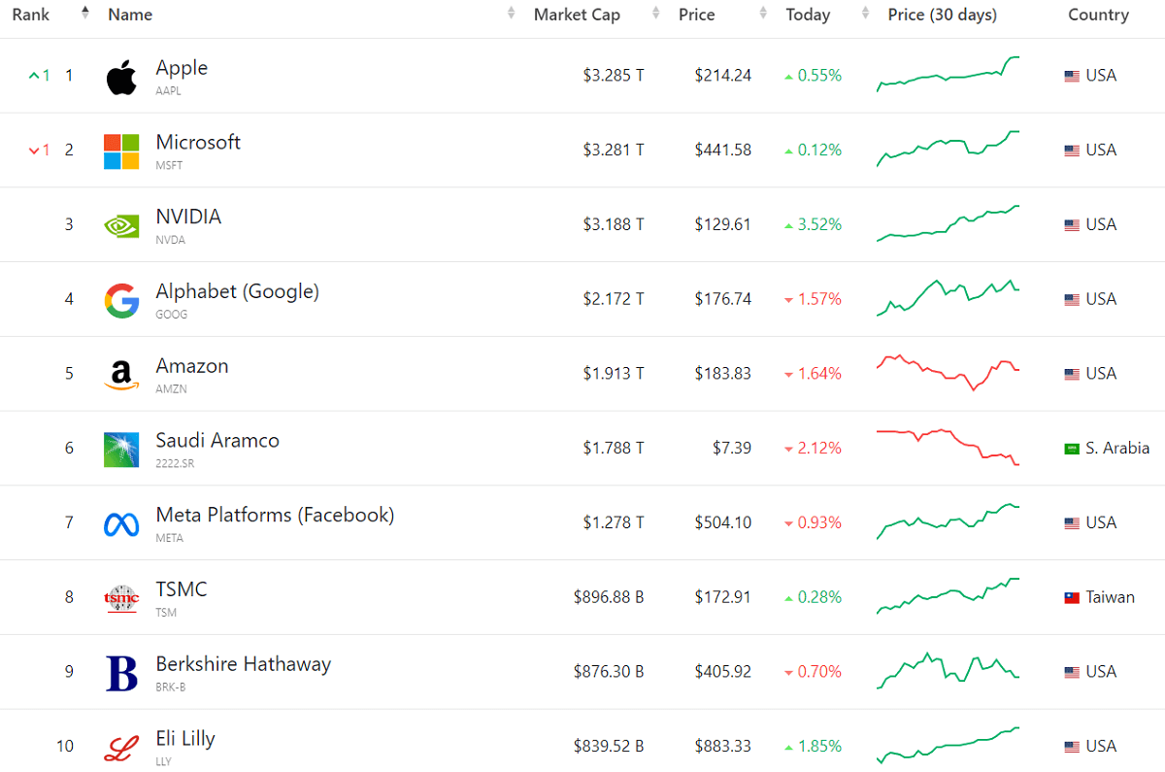The width and height of the screenshot is (1165, 772).
Task: View Saudi Aramco's 30-day price sparkline
Action: click(x=948, y=447)
